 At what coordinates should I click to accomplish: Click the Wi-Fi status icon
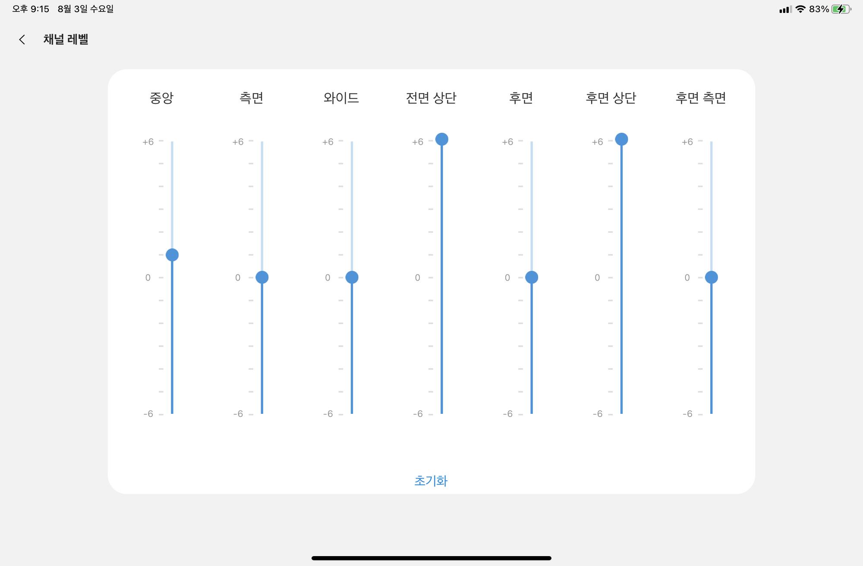[x=800, y=9]
